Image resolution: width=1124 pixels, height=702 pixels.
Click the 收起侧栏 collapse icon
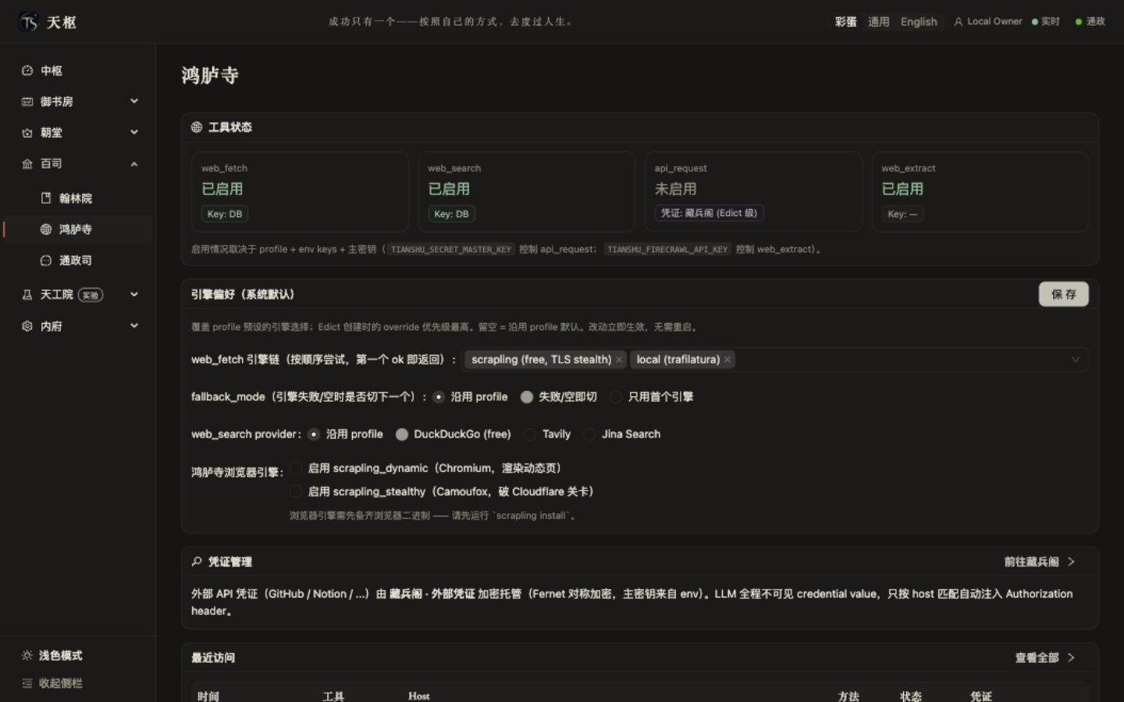27,683
